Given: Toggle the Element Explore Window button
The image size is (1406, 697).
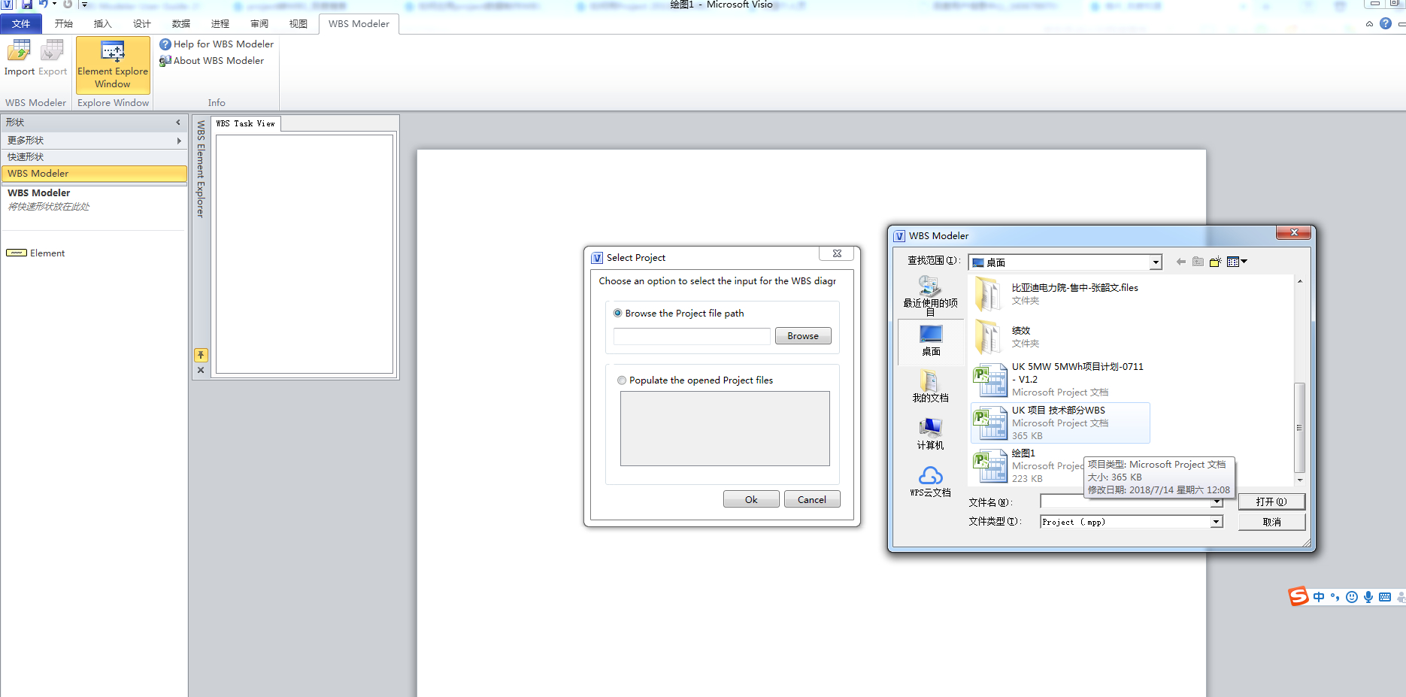Looking at the screenshot, I should (x=113, y=65).
